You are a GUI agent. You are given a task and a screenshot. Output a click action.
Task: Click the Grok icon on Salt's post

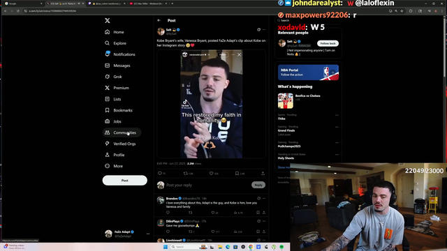pos(258,29)
